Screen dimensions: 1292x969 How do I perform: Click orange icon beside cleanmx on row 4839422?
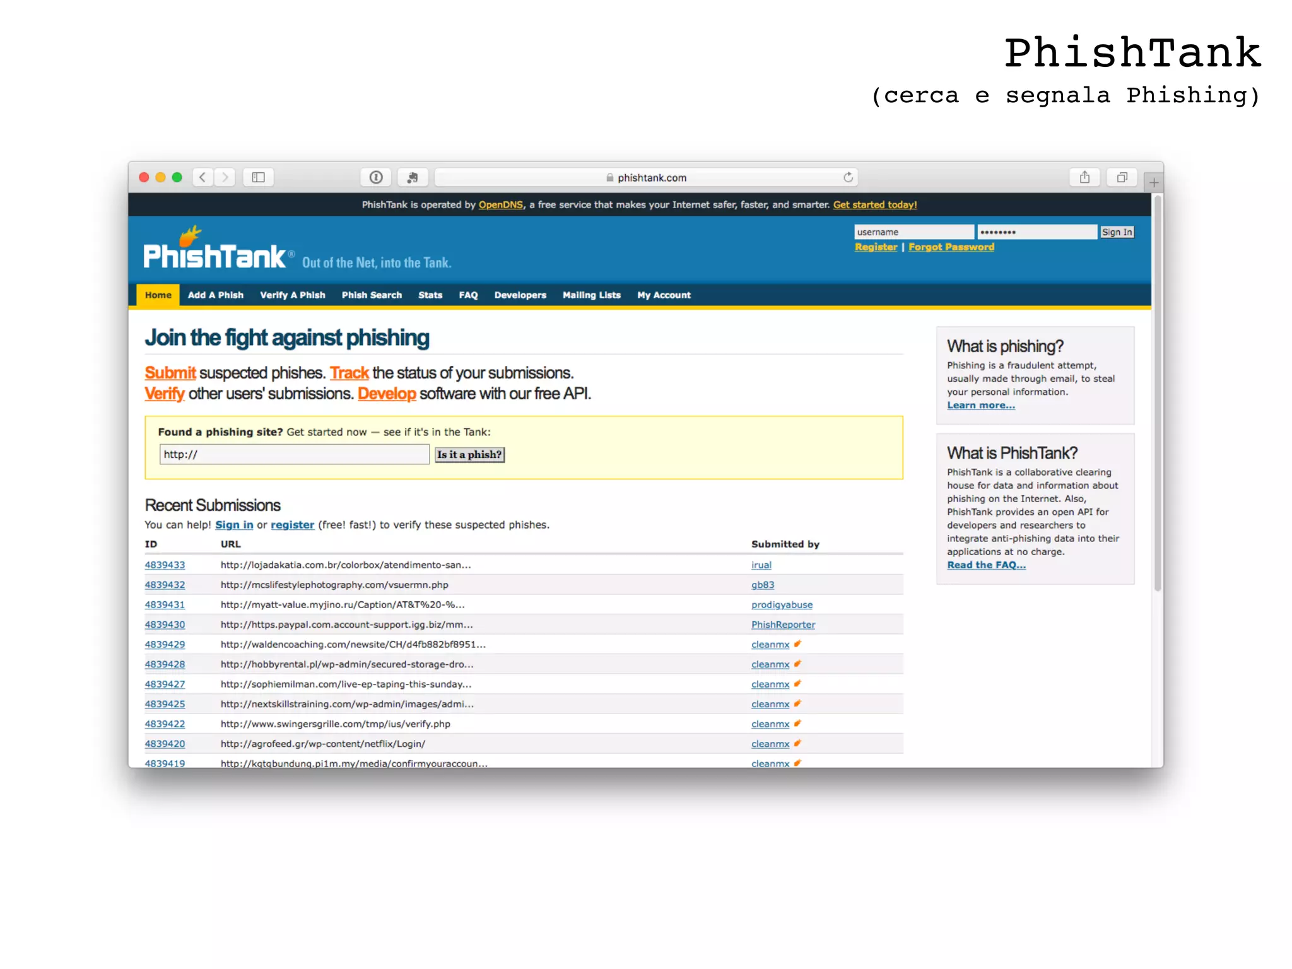[797, 723]
